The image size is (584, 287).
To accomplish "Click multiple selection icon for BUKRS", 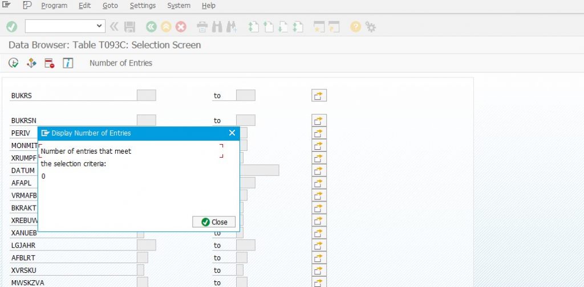I will click(x=319, y=96).
